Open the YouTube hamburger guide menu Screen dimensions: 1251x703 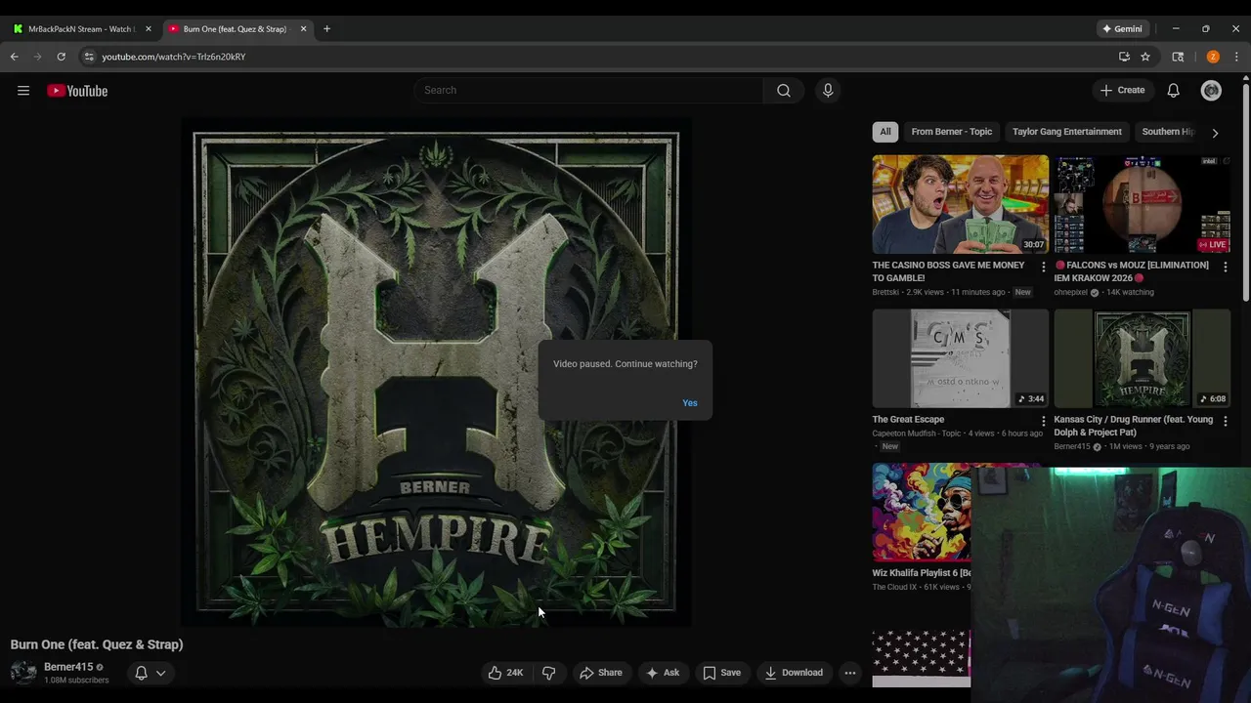tap(23, 91)
